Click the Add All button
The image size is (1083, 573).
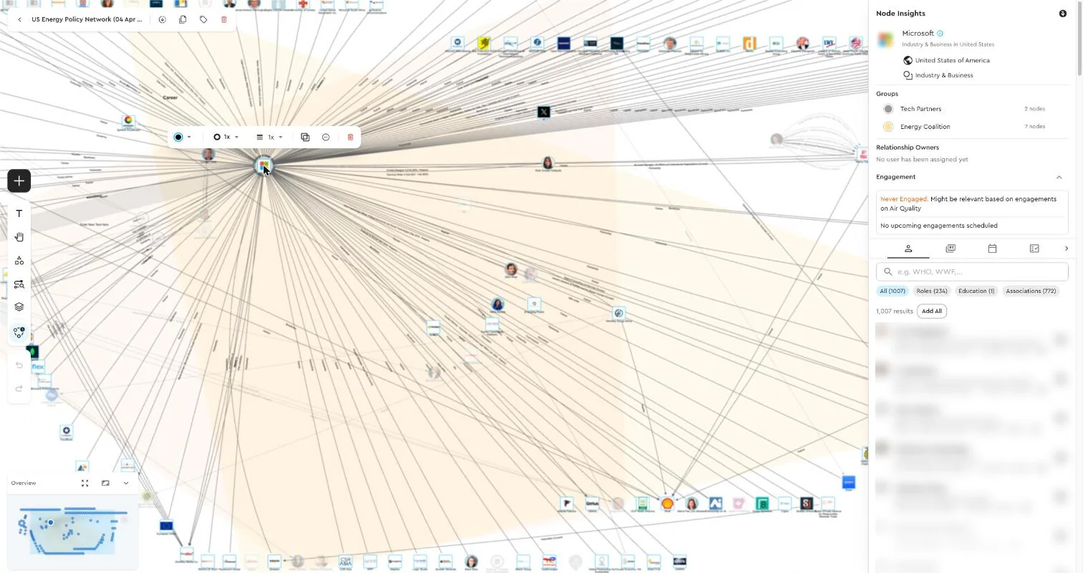pyautogui.click(x=932, y=311)
